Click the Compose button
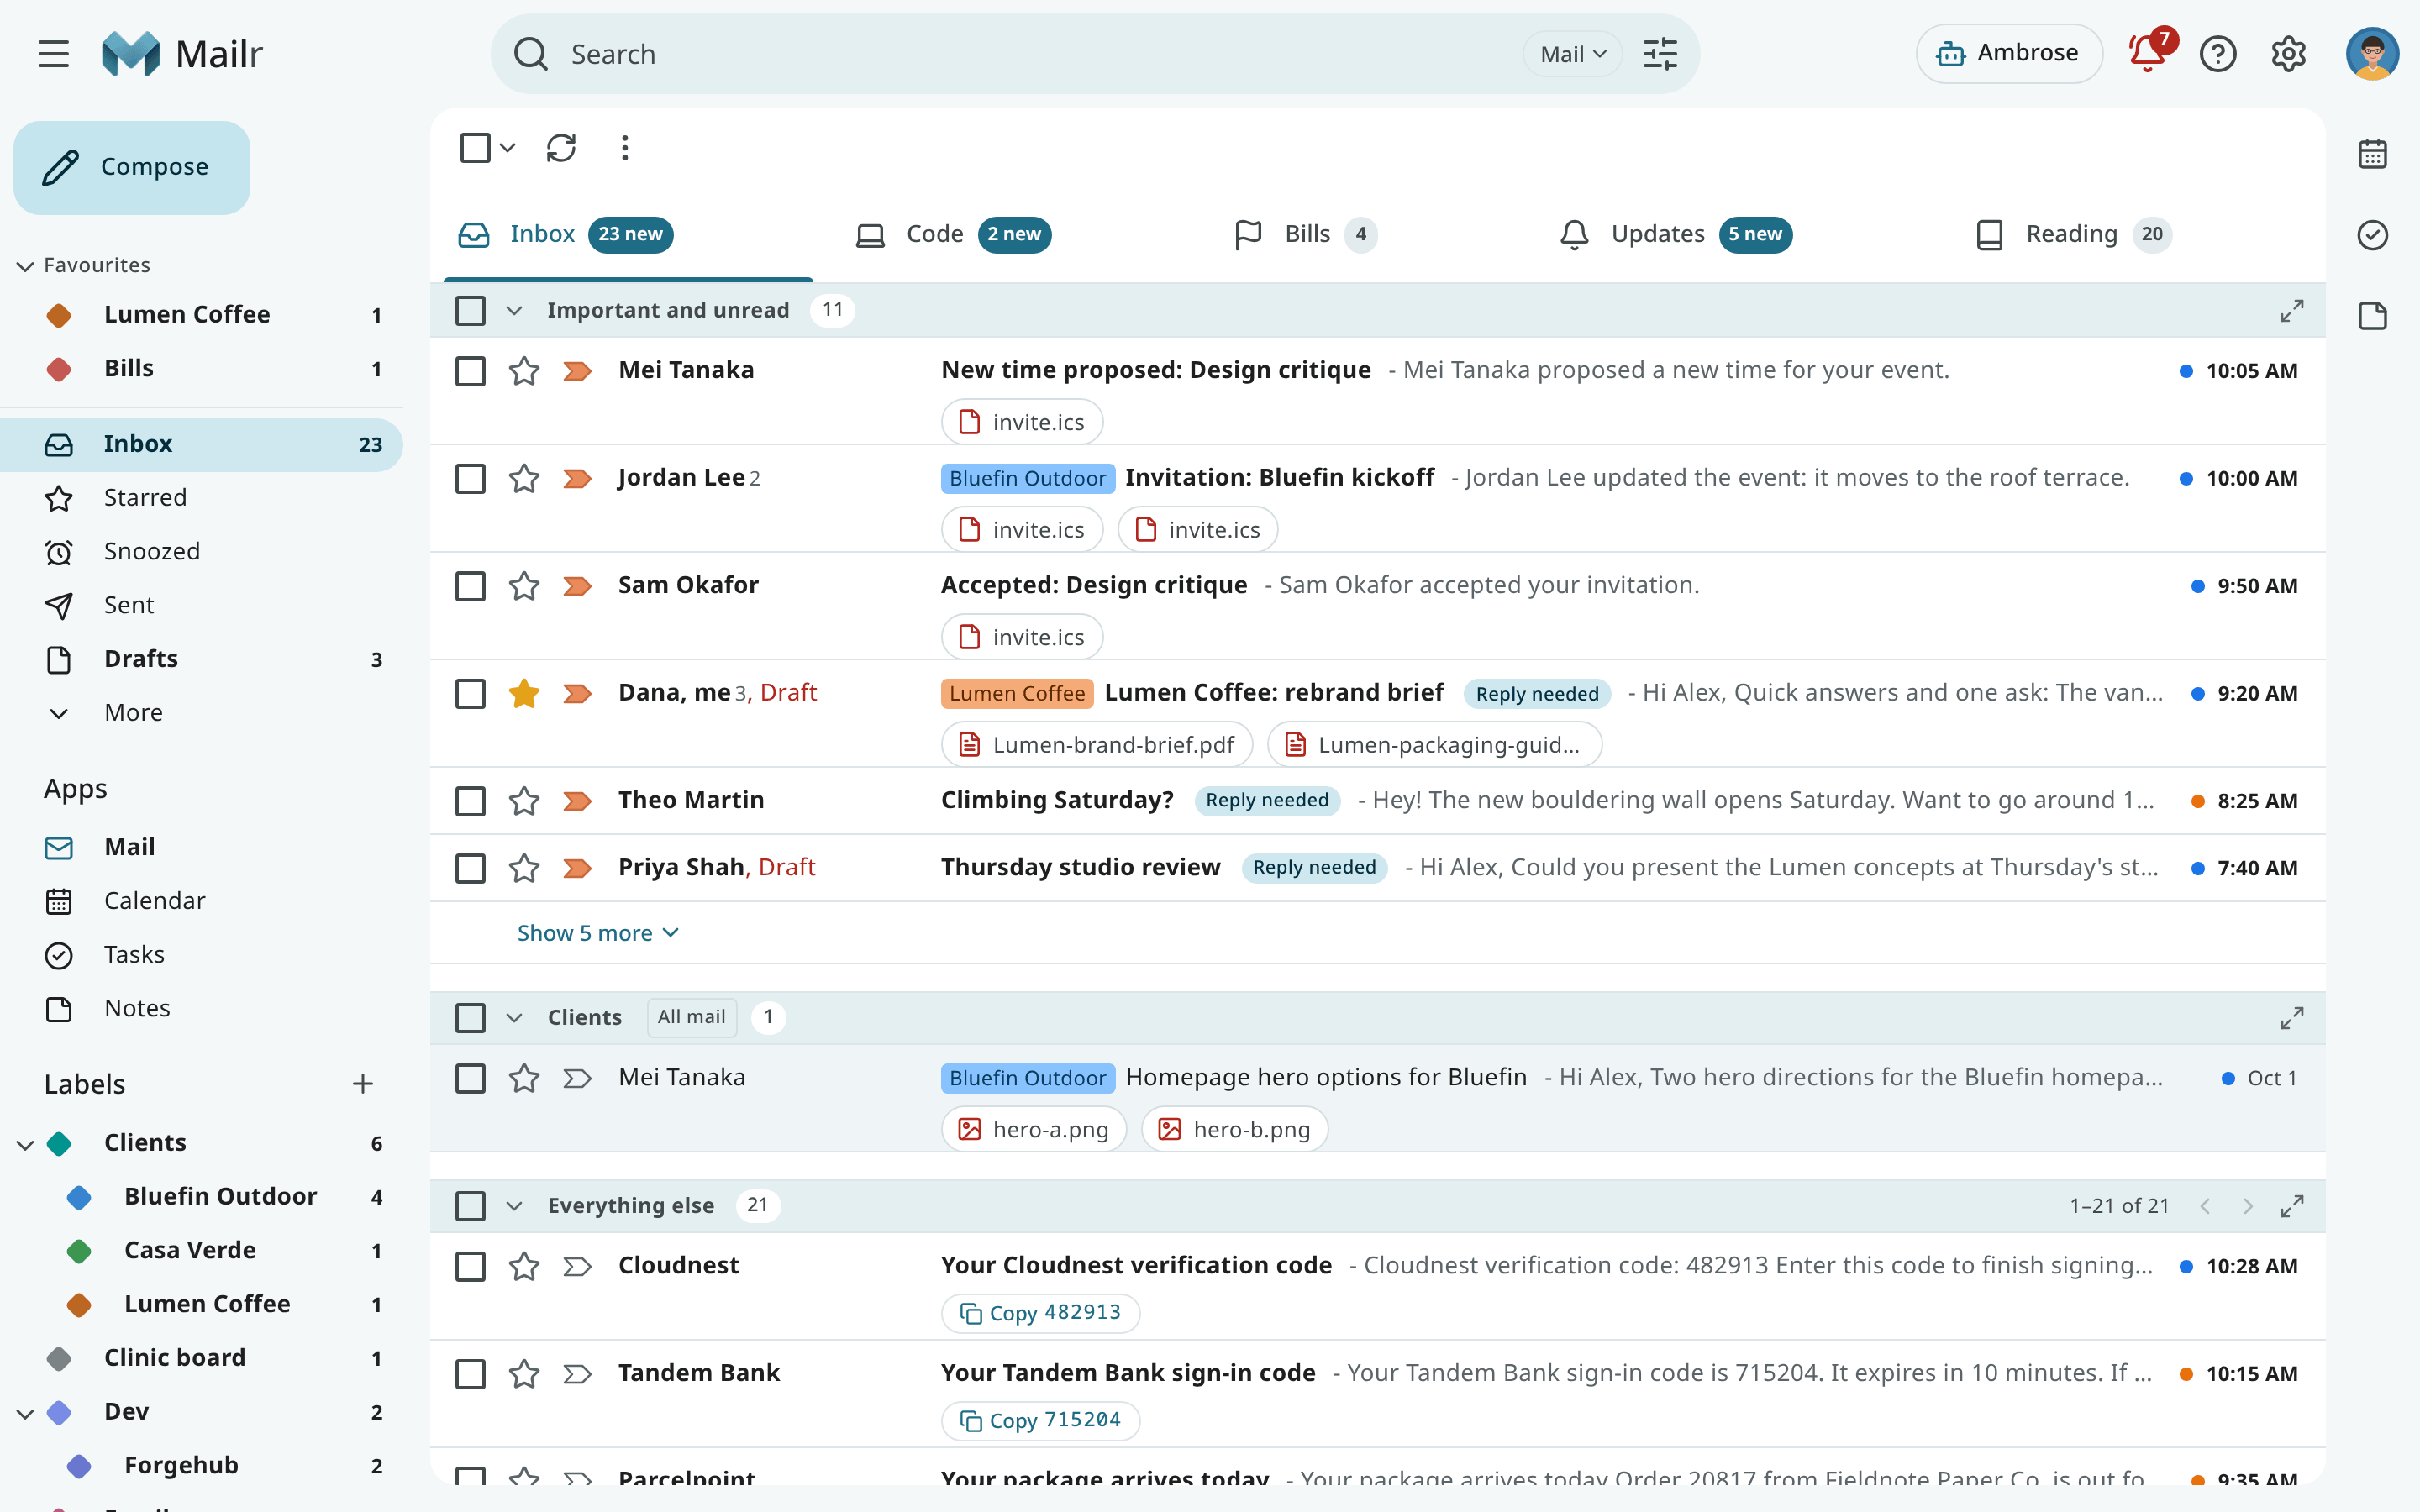The width and height of the screenshot is (2420, 1512). (132, 167)
